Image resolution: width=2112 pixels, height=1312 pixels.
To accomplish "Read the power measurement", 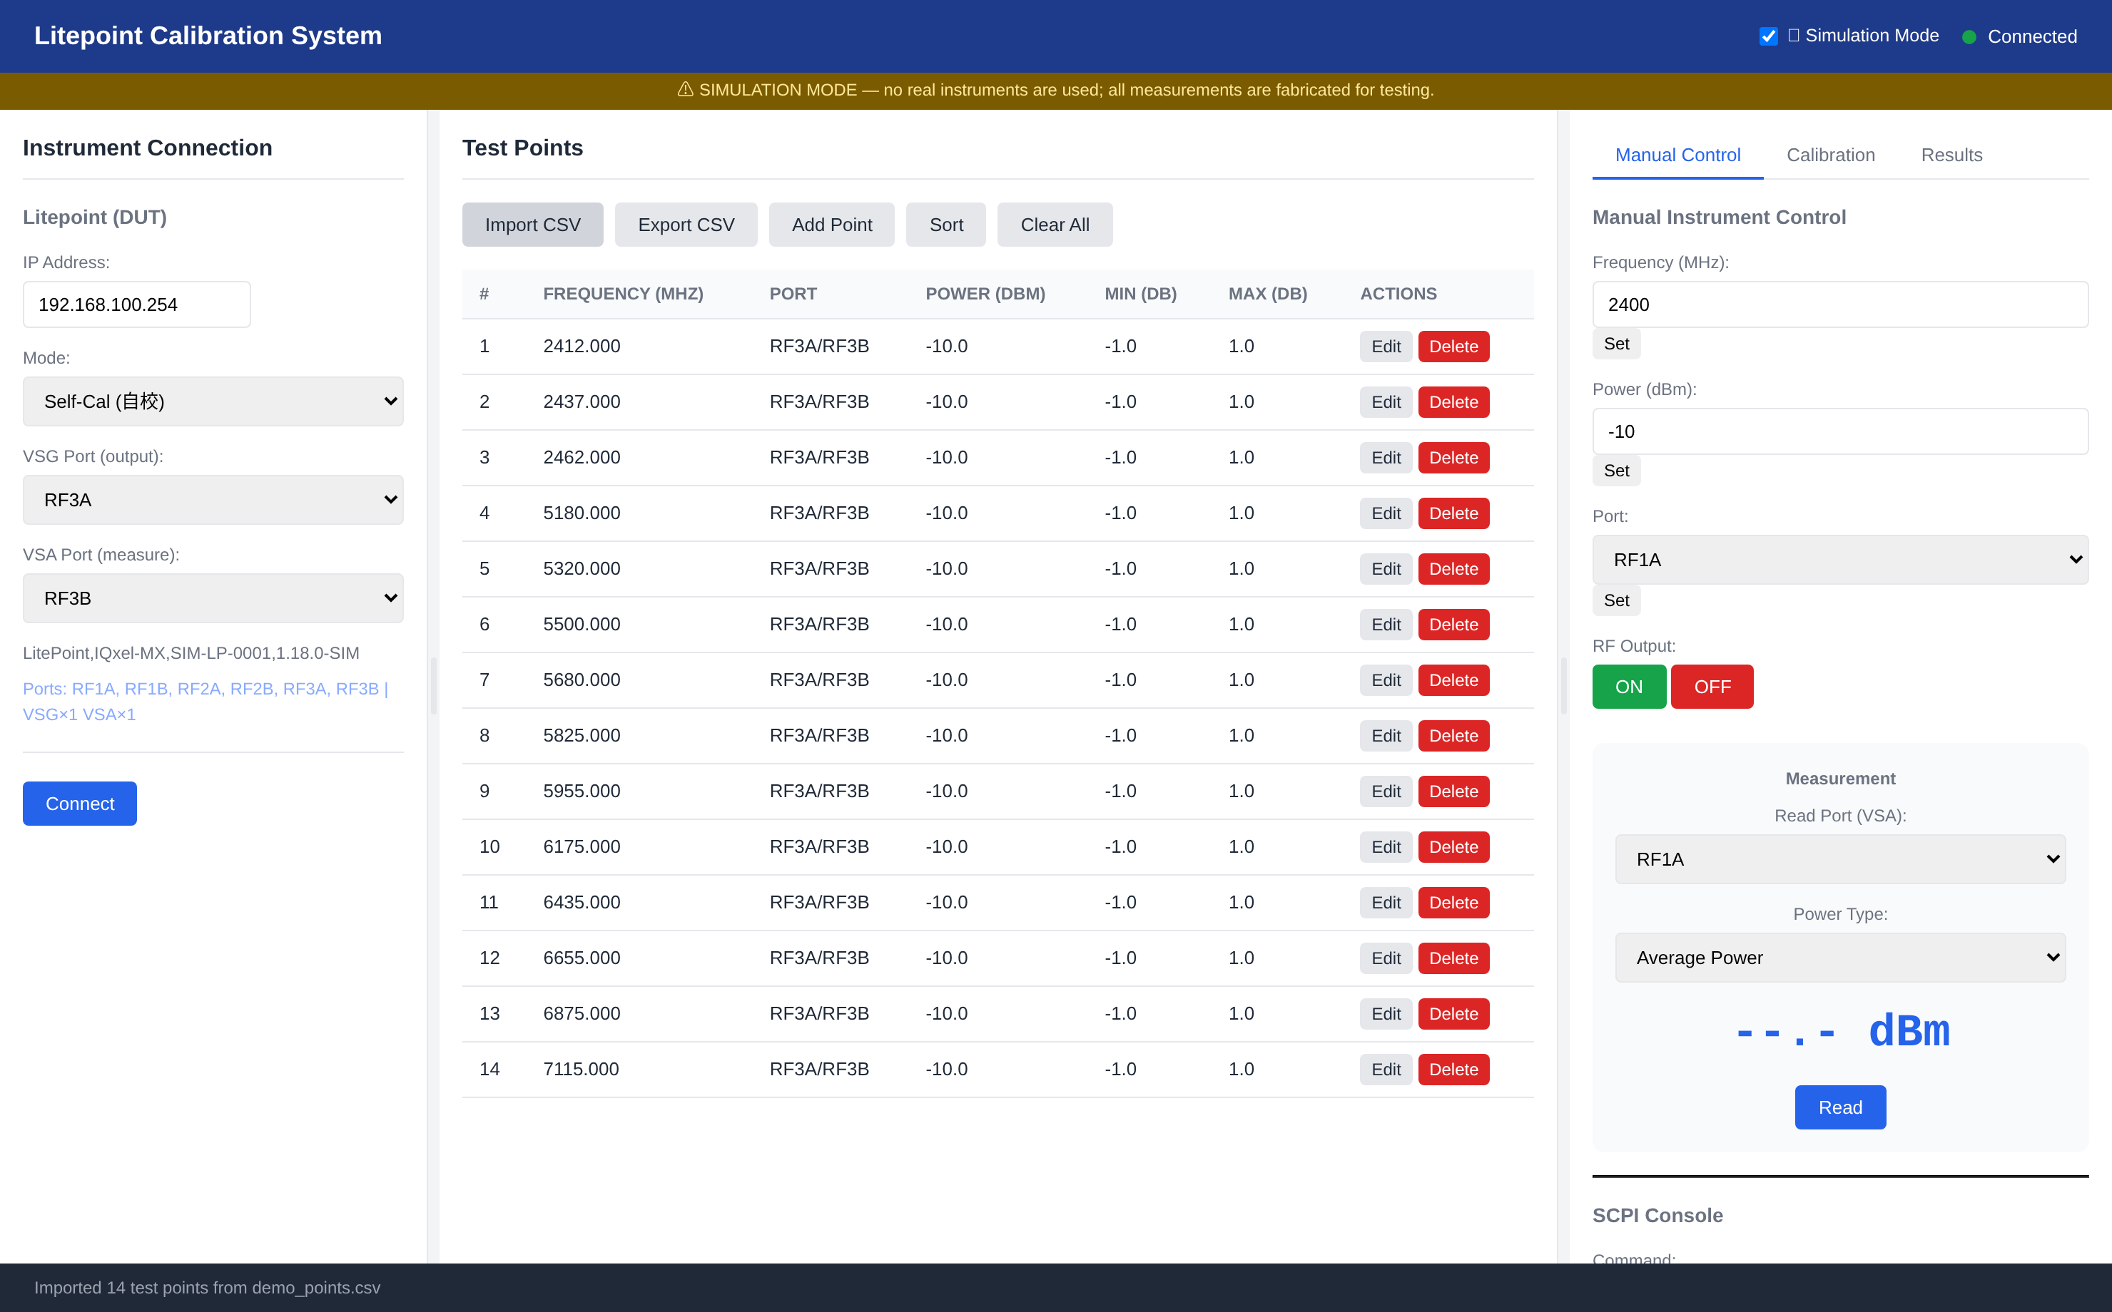I will click(1840, 1107).
